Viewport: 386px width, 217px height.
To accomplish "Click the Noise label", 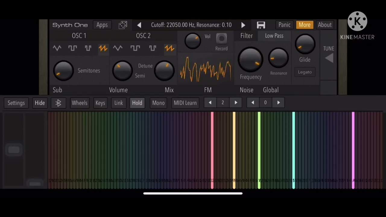I will pyautogui.click(x=246, y=90).
